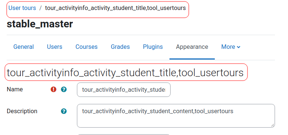
Task: Focus the Name input field
Action: pos(124,90)
